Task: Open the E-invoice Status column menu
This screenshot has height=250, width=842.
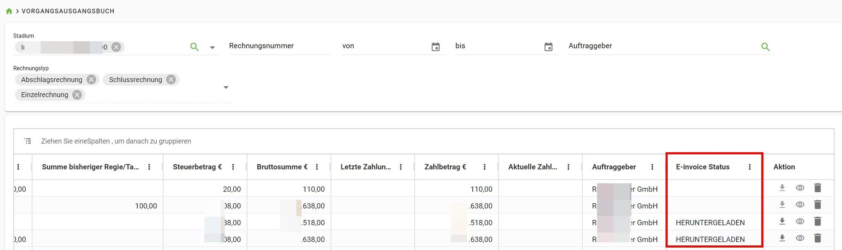Action: coord(750,167)
